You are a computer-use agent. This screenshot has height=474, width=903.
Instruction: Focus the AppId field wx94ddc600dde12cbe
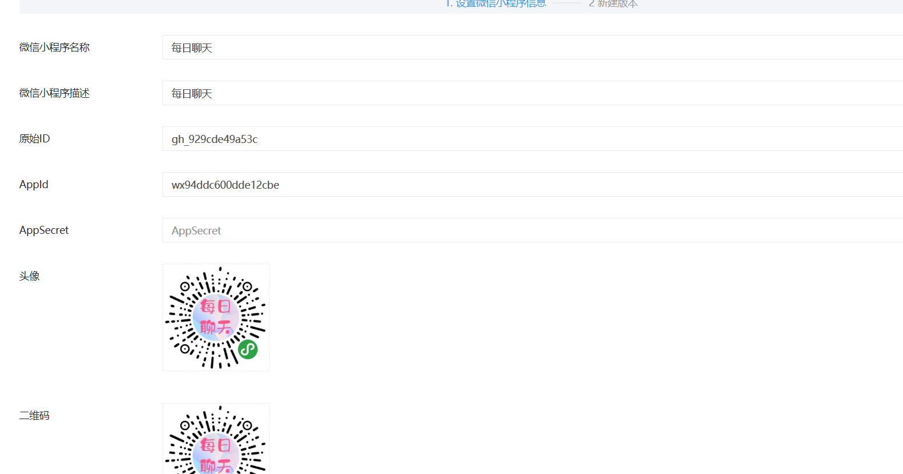click(x=533, y=185)
